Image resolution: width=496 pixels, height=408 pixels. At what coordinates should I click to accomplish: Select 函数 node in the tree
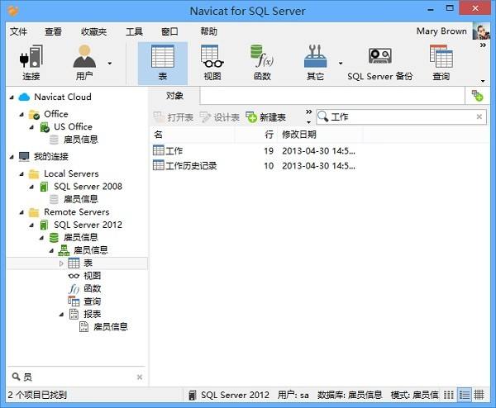click(x=92, y=288)
